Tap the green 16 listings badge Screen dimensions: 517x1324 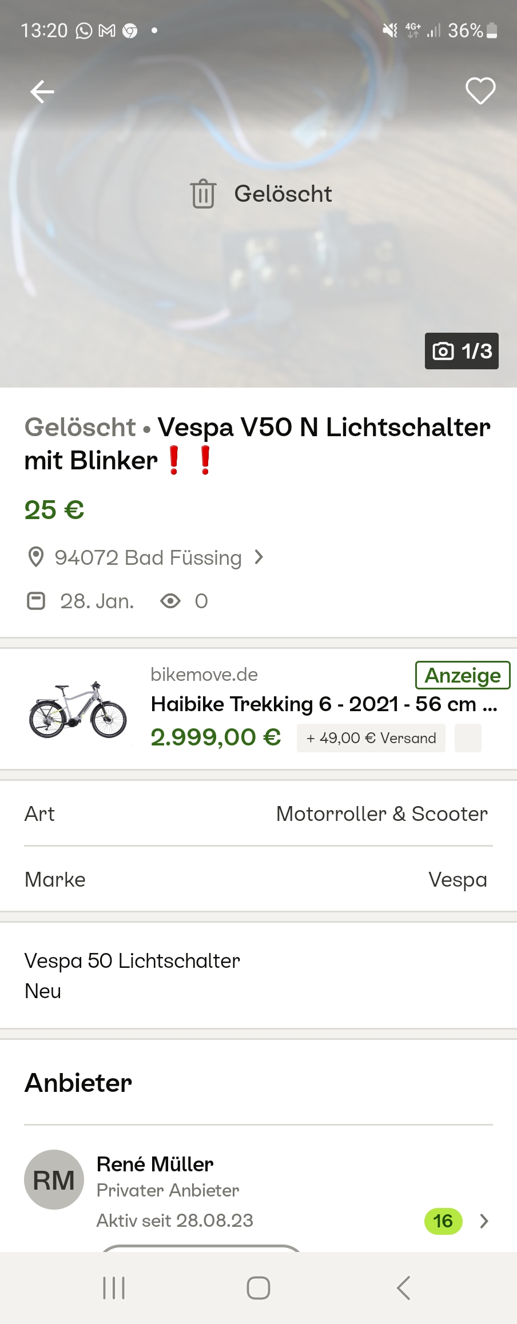click(x=443, y=1221)
